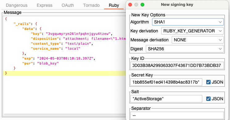Click the Salt field containing "ActiveStorage"
Screen dimensions: 230x120
(166, 99)
